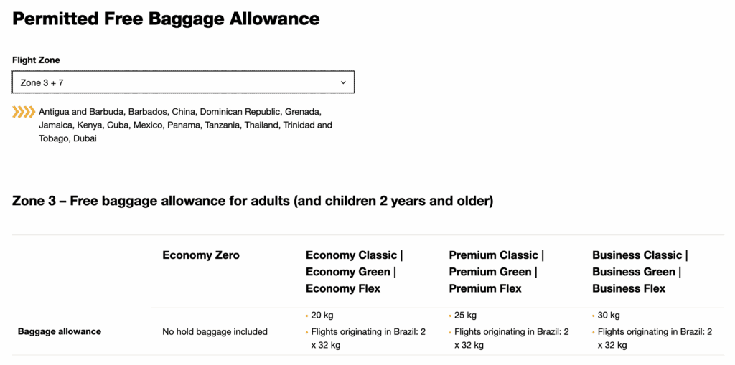Click the Permitted Free Baggage Allowance heading
735x365 pixels.
(166, 19)
